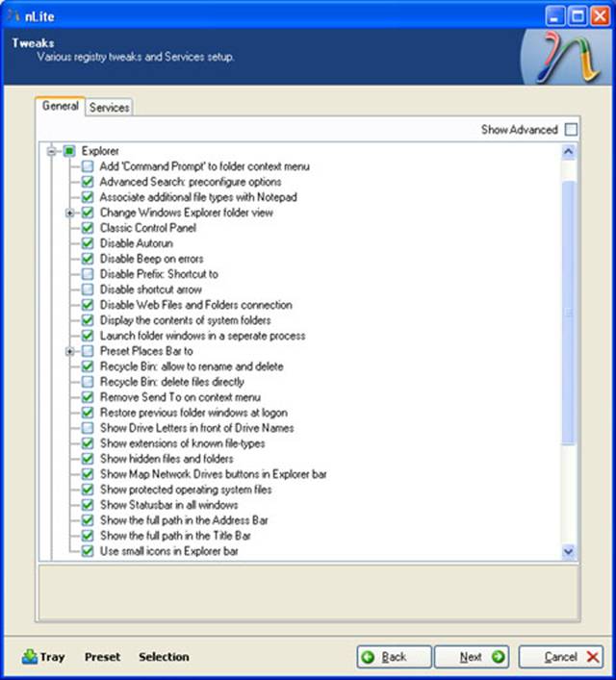Switch to the Services tab
Viewport: 616px width, 680px height.
109,108
